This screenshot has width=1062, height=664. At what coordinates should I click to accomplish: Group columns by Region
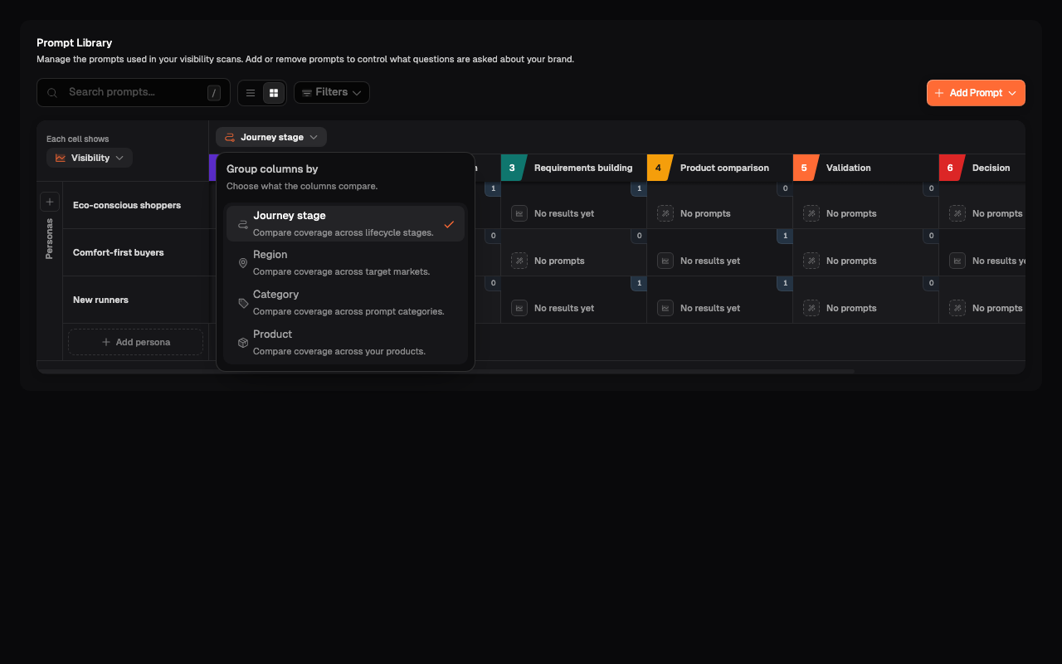tap(345, 263)
